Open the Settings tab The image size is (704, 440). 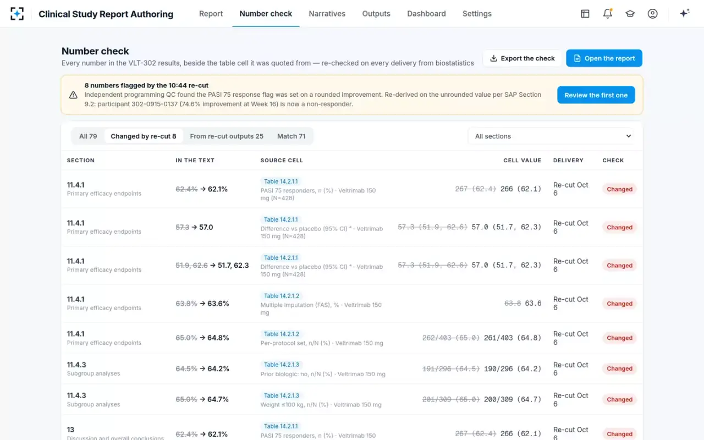click(x=477, y=14)
